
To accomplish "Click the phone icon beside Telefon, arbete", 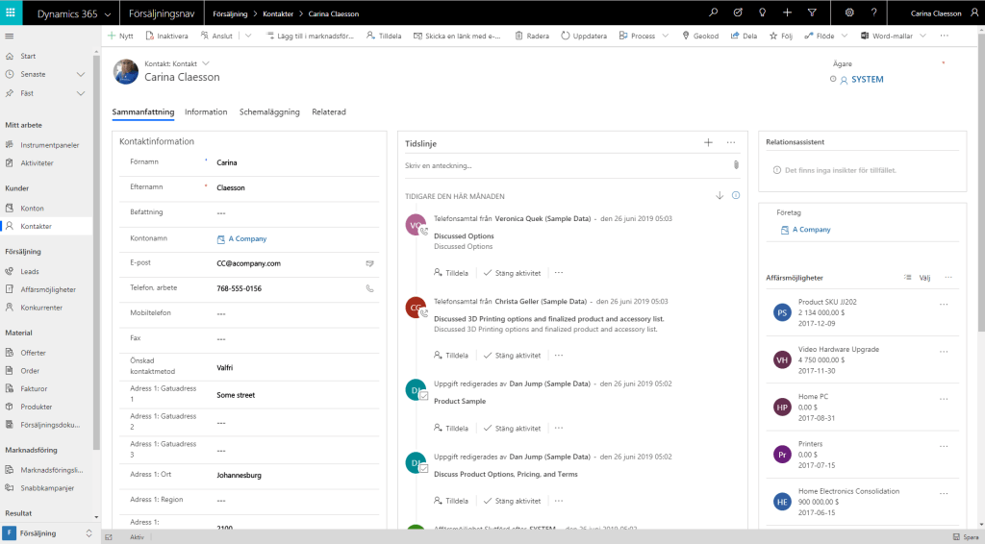I will 370,288.
